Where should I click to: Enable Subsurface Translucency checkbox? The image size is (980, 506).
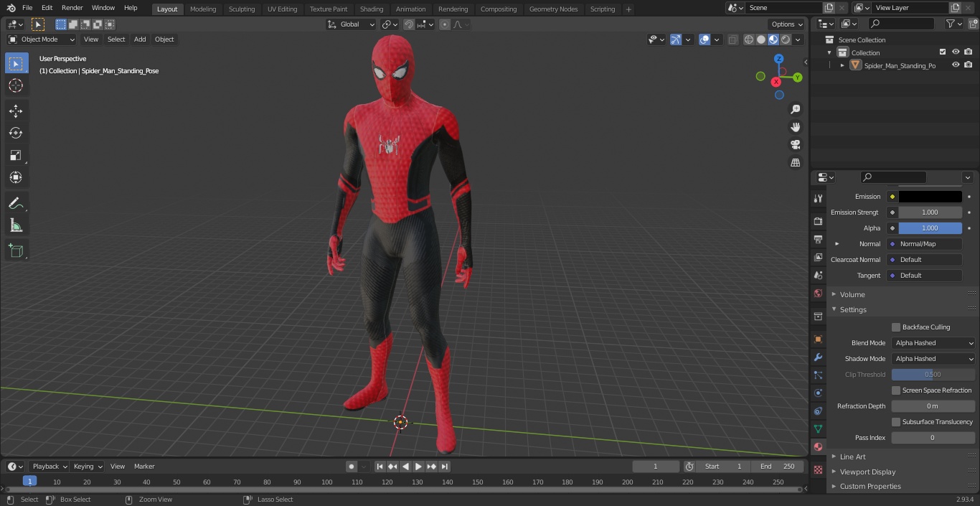coord(896,422)
